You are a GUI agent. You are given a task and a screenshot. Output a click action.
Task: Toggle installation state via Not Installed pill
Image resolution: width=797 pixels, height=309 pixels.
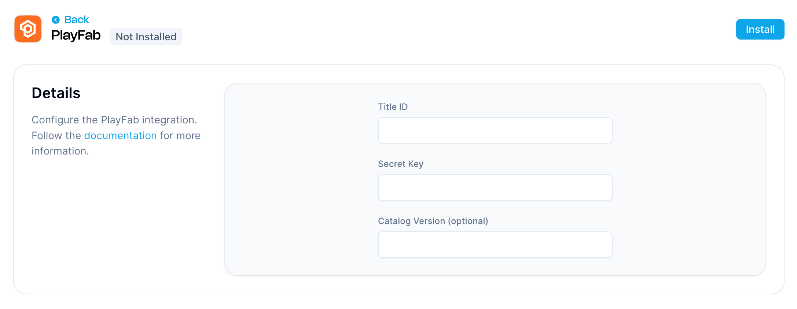[146, 36]
